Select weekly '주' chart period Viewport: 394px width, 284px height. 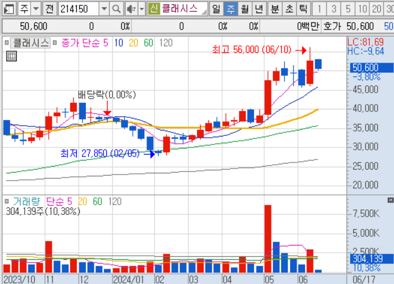231,9
